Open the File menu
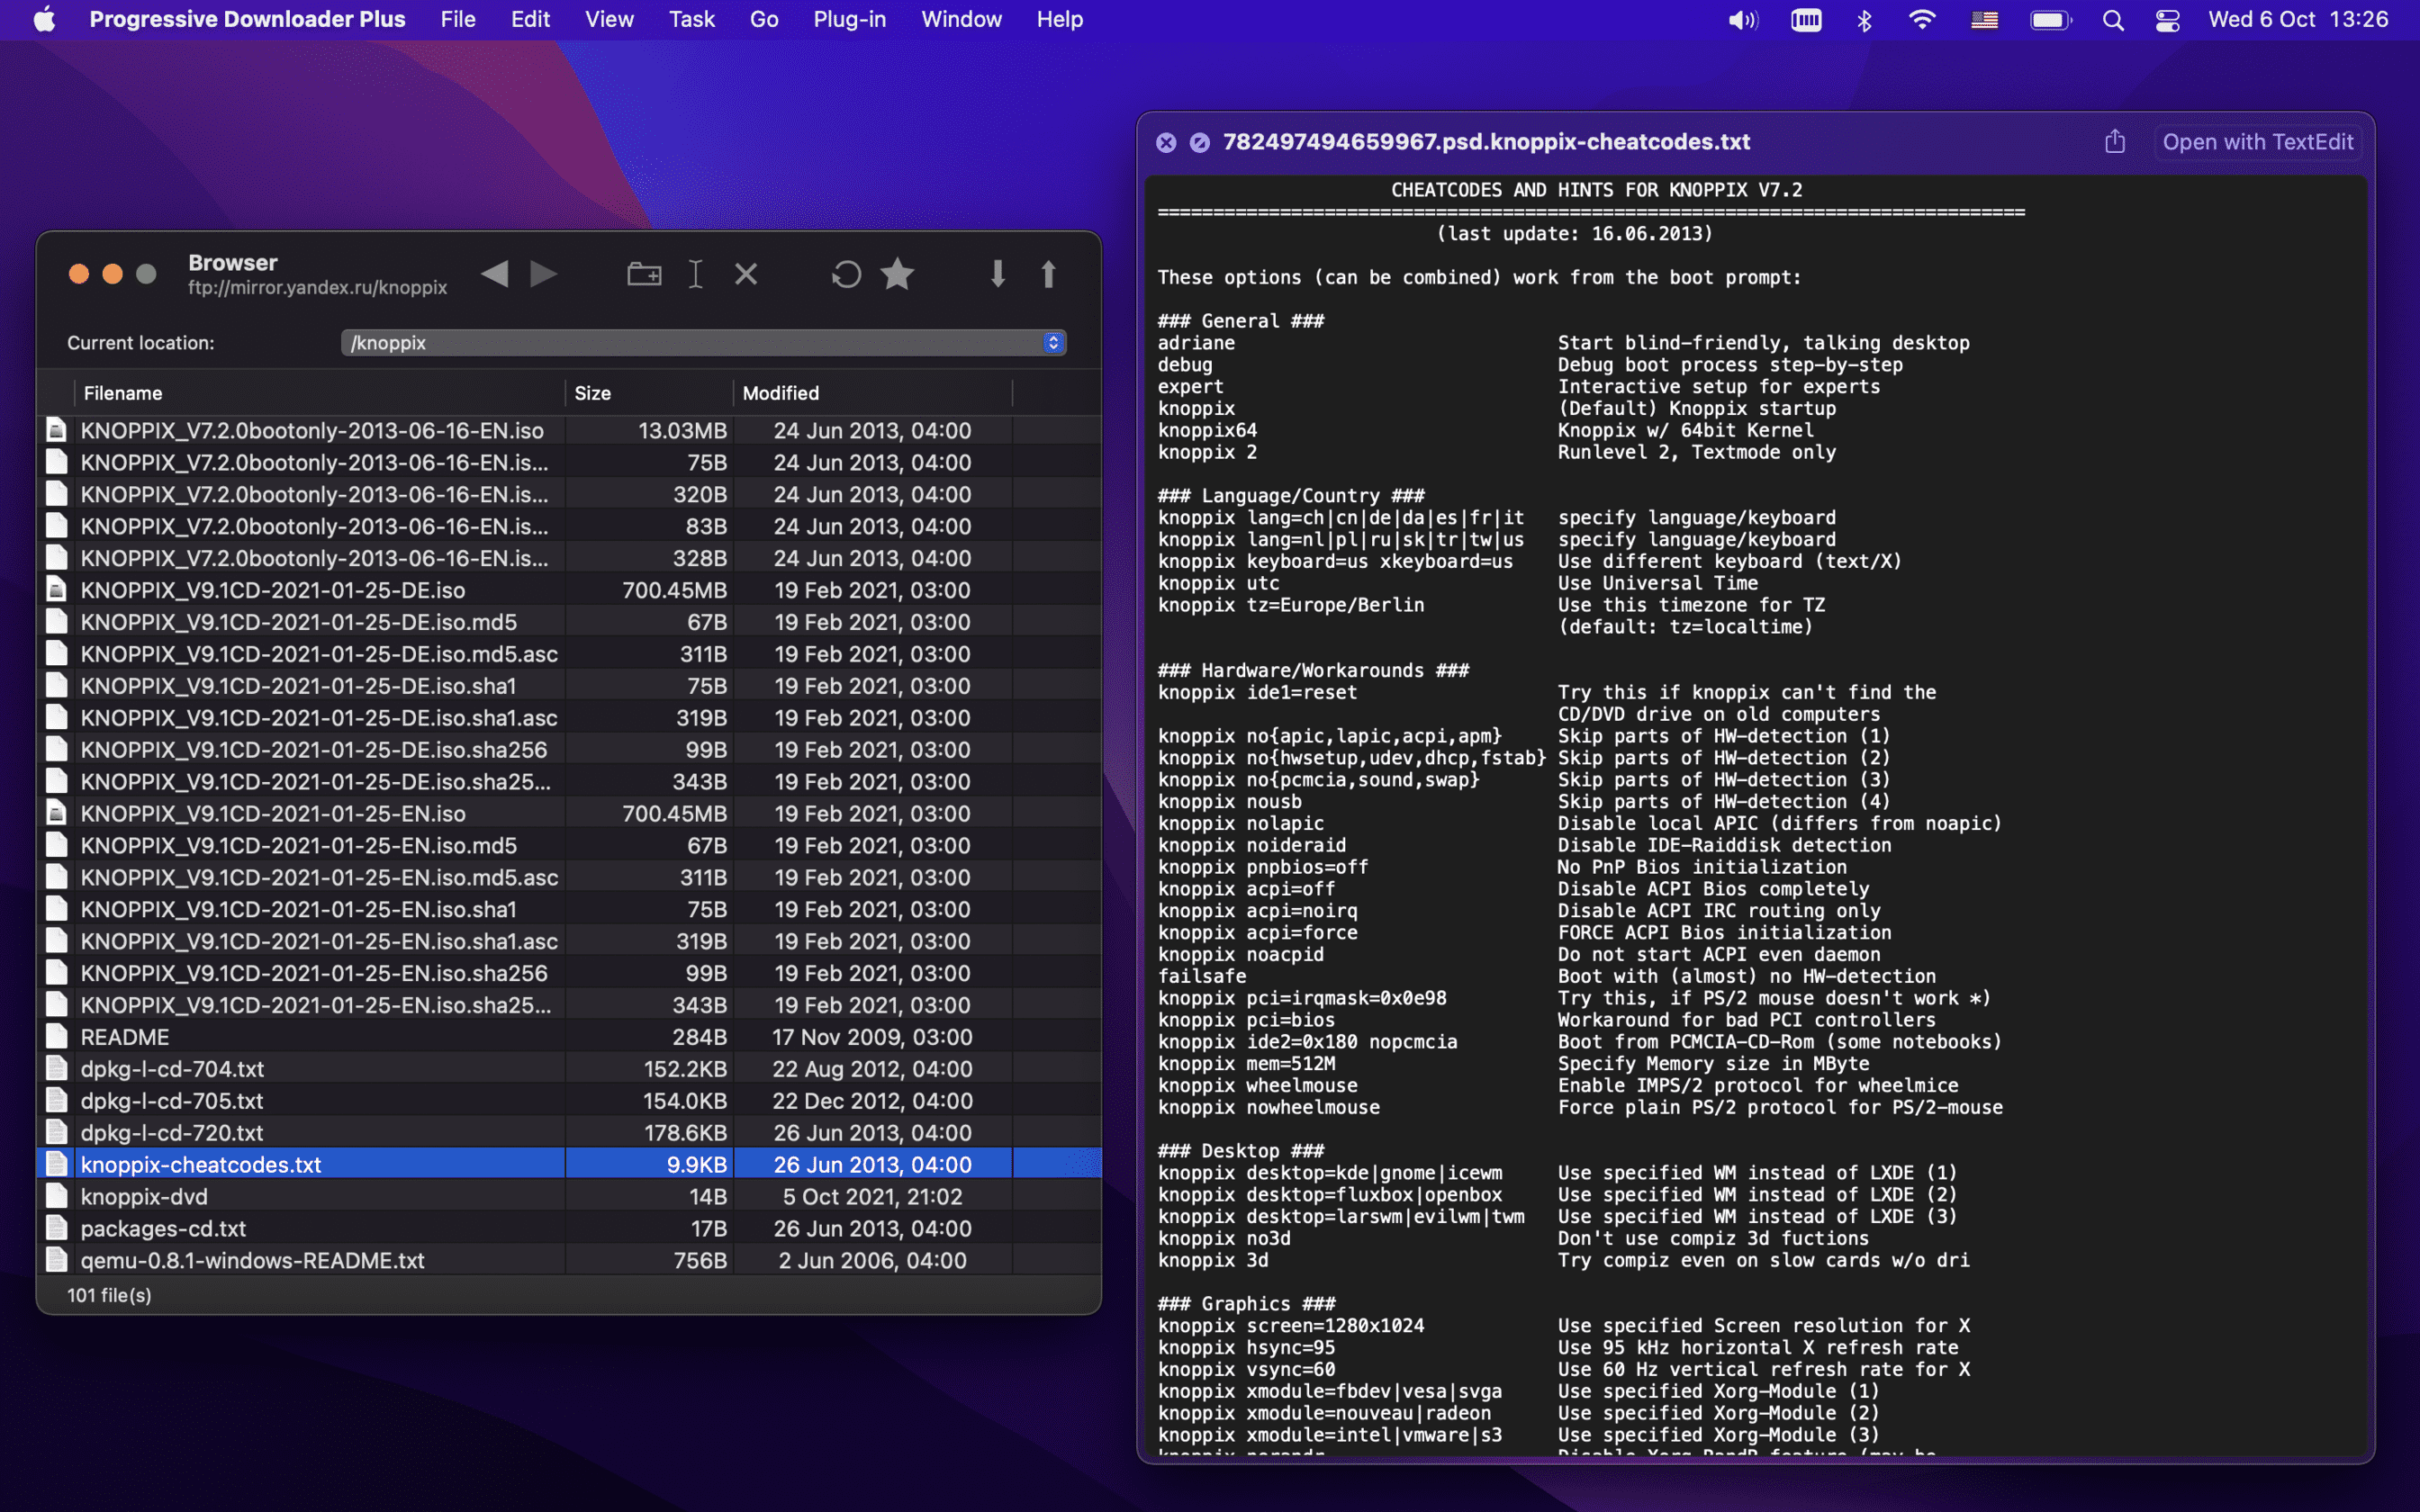 tap(457, 19)
